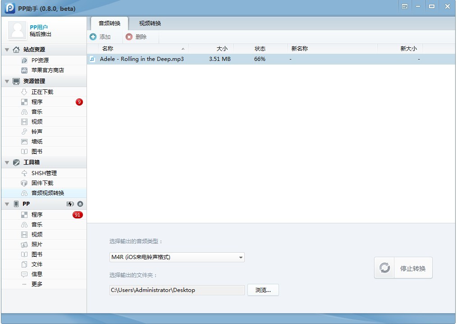Open 更多 item under PP device

tap(44, 284)
